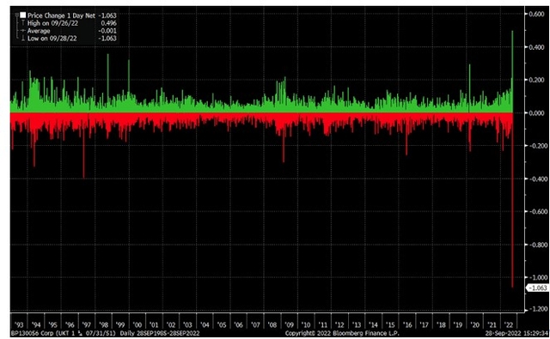Select the '08 year marker on x-axis

[272, 324]
